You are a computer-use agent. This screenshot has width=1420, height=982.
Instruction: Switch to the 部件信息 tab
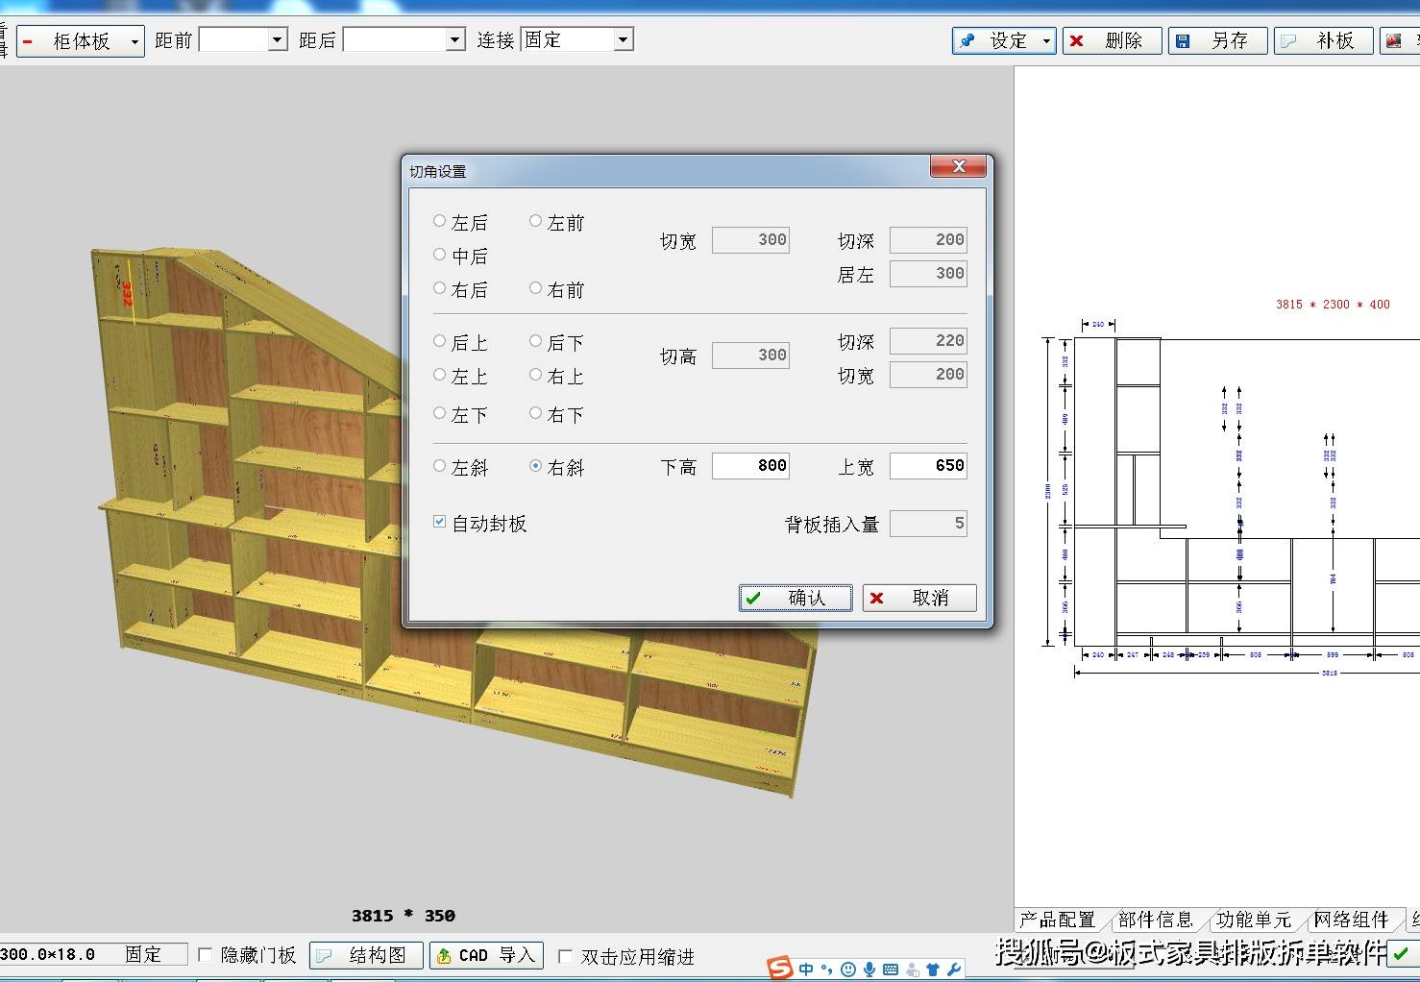pos(1154,920)
